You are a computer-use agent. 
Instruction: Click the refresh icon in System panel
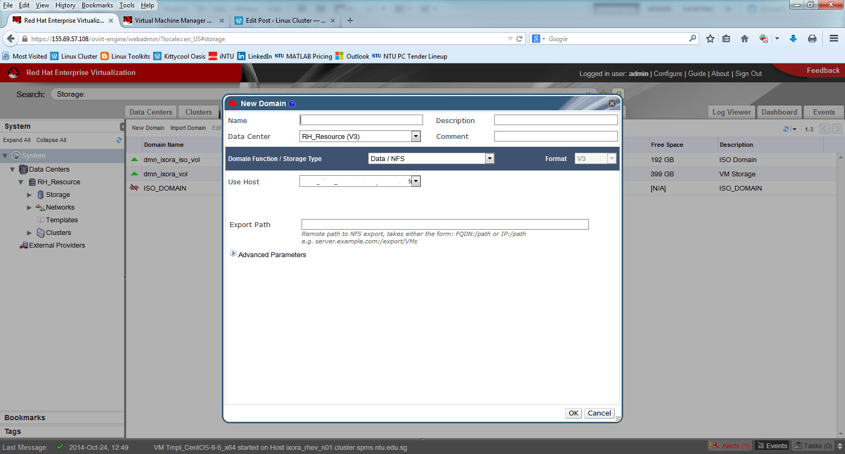pos(119,140)
